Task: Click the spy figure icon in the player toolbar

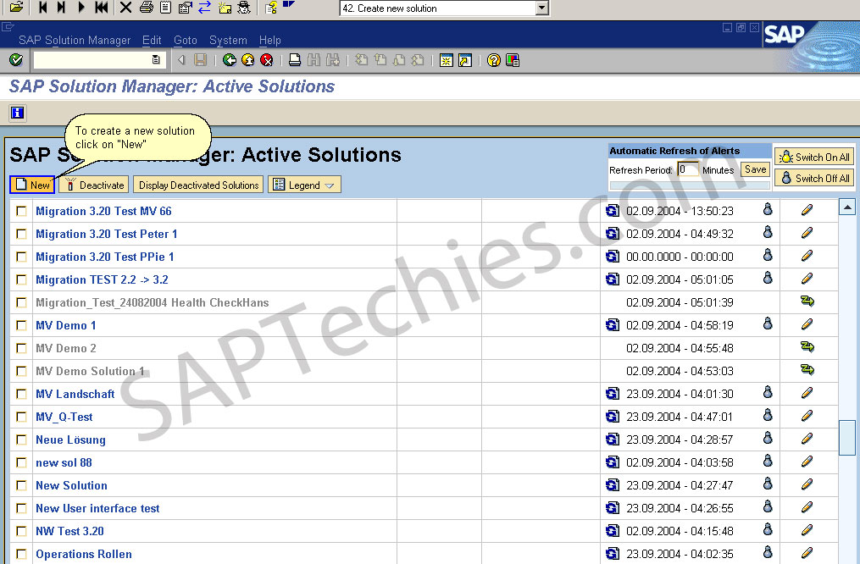Action: coord(244,8)
